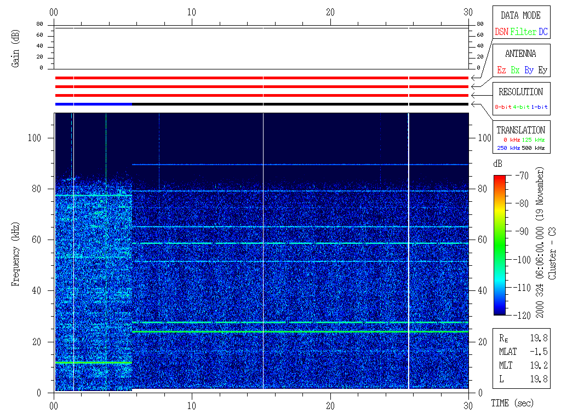Select the black Ey antenna label
Screen dimensions: 561x420
[542, 71]
